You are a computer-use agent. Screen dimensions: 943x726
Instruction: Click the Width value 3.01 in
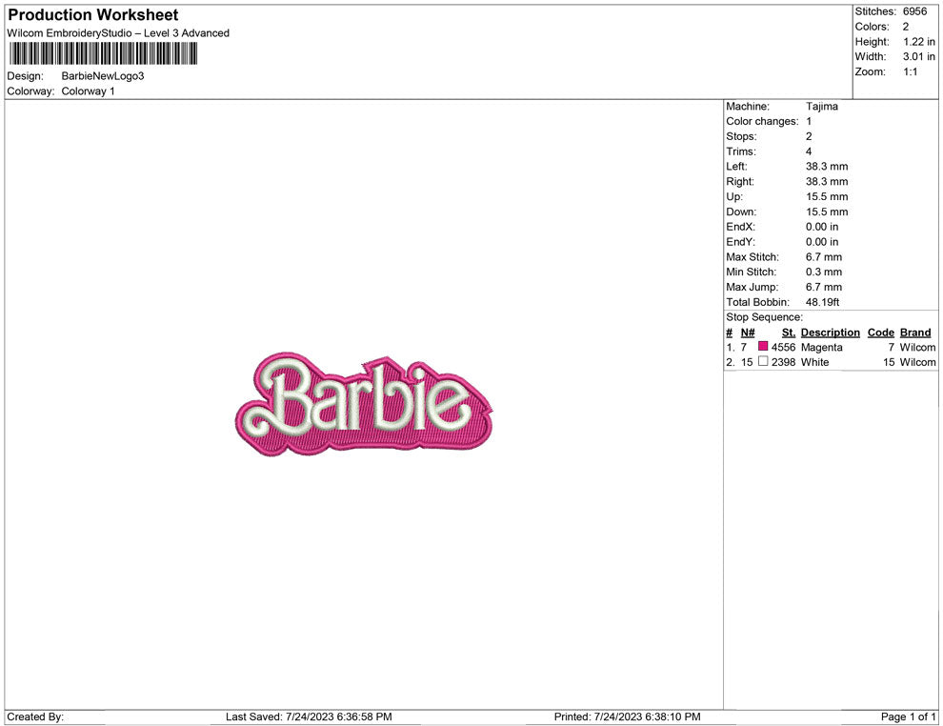point(919,56)
